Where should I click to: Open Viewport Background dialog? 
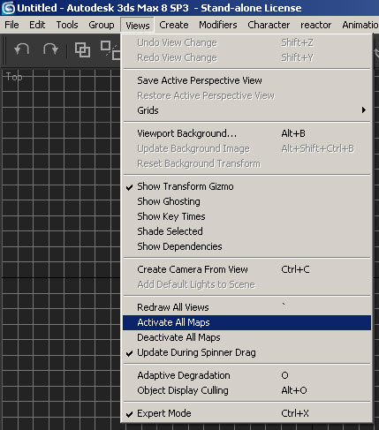[x=246, y=133]
